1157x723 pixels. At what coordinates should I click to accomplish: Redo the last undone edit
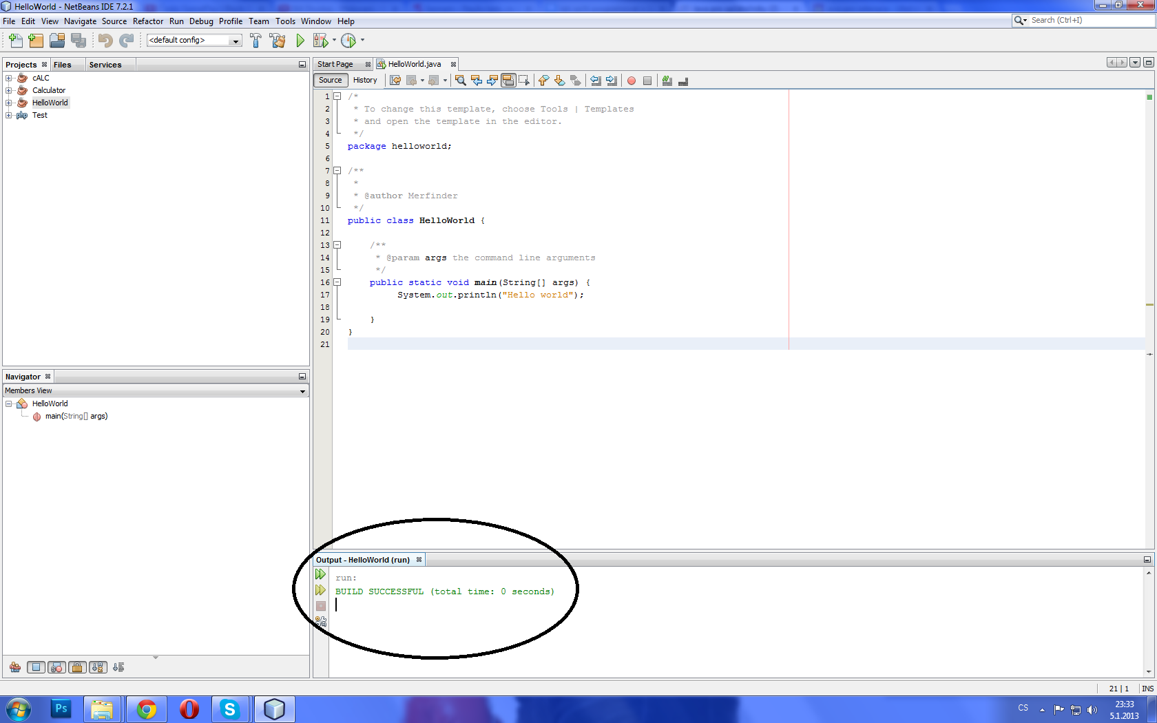point(127,41)
